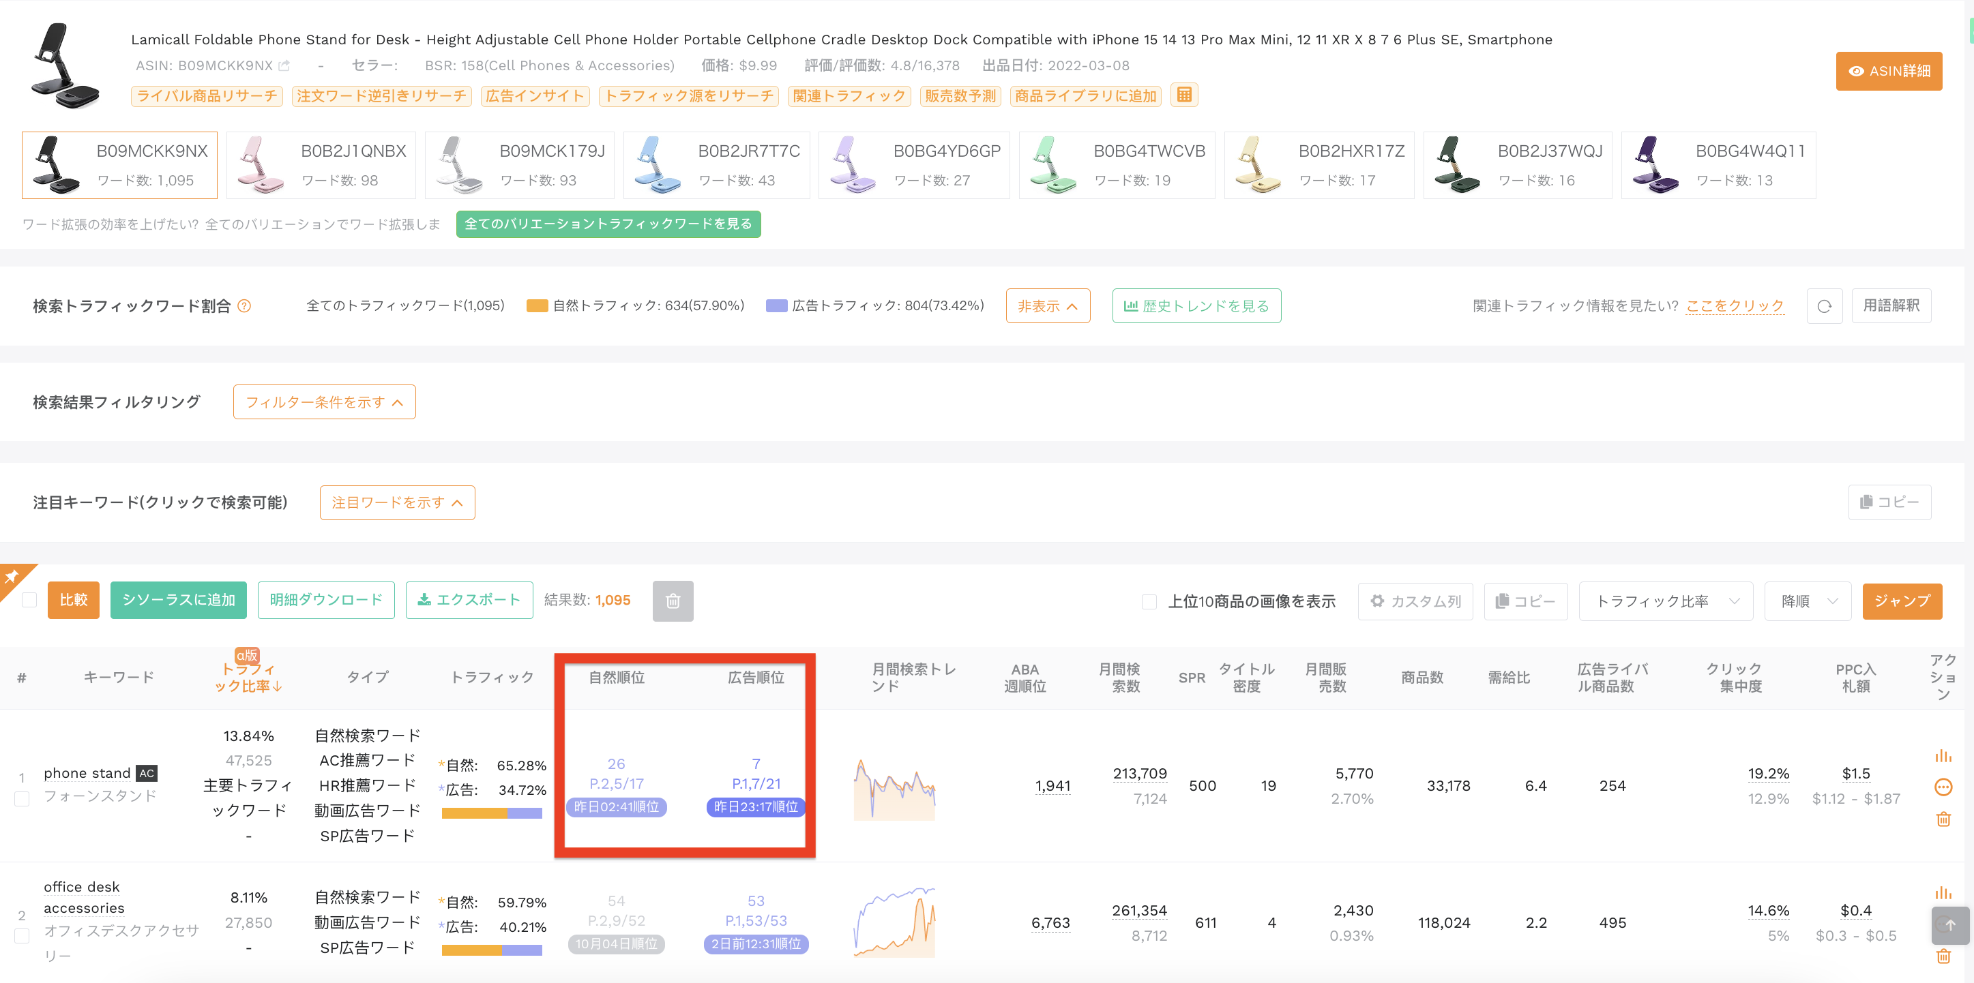Image resolution: width=1974 pixels, height=983 pixels.
Task: Open the 降順 order dropdown
Action: pos(1808,601)
